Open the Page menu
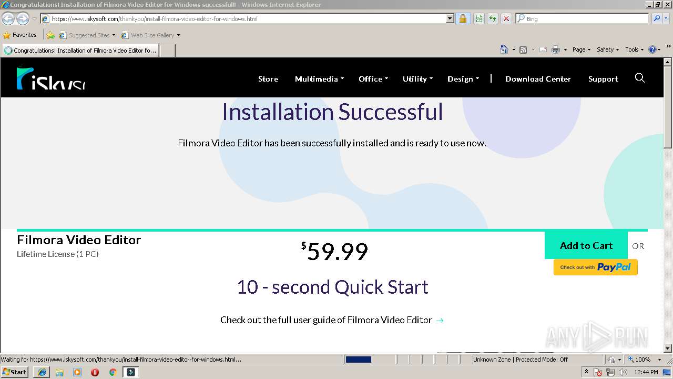This screenshot has height=379, width=673. [582, 49]
